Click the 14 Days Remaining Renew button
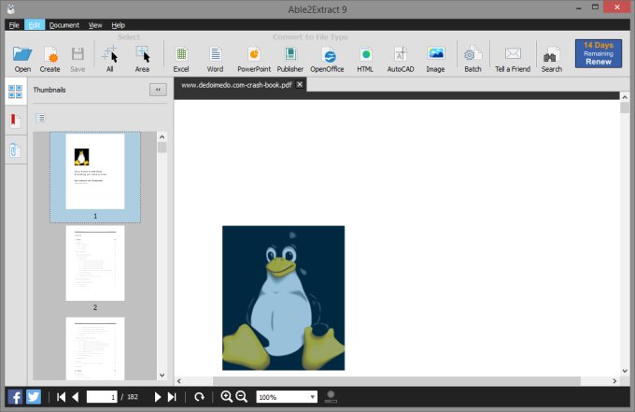Screen dimensions: 635x412 click(599, 55)
